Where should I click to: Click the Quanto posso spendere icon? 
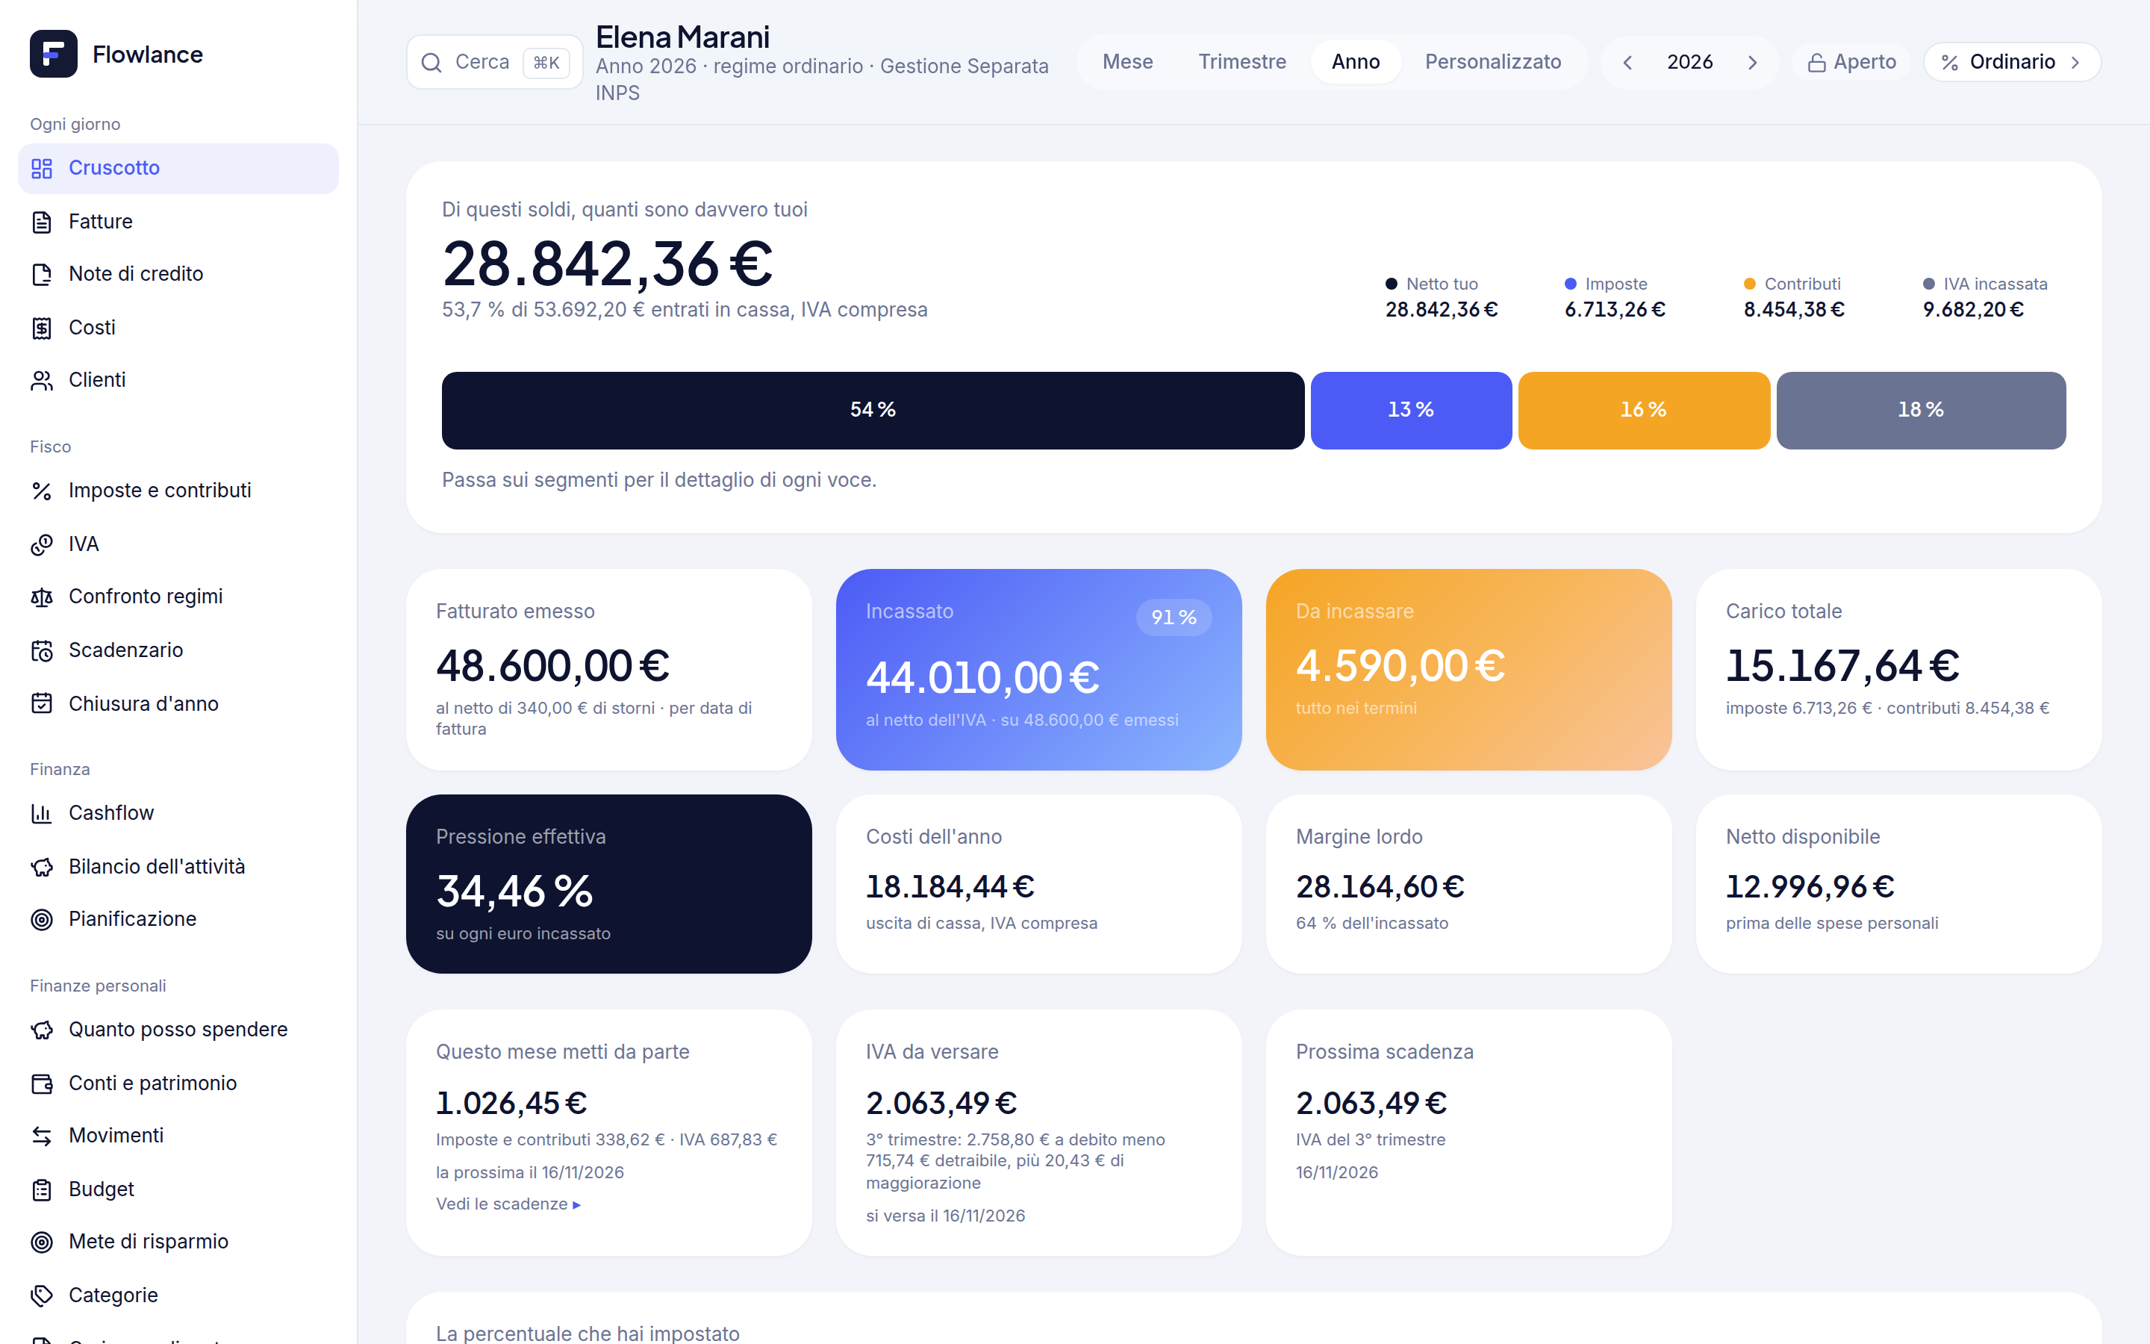point(42,1030)
